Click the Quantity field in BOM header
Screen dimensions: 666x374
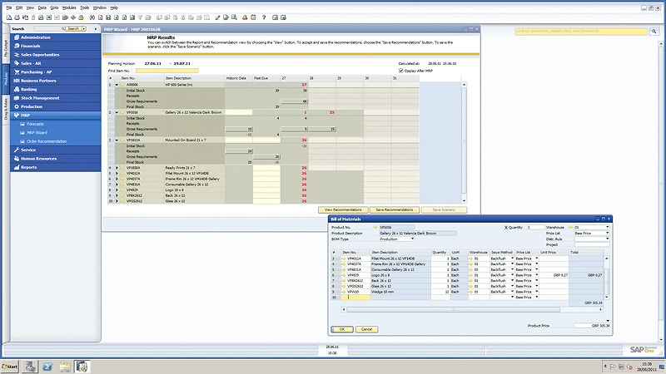(535, 227)
